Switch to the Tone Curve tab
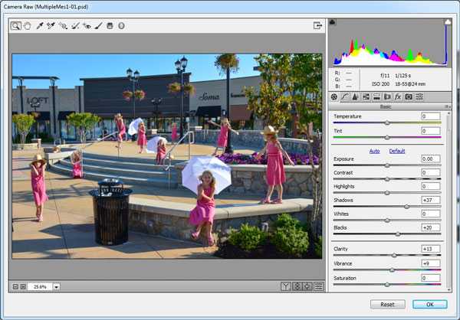This screenshot has height=320, width=460. (344, 96)
